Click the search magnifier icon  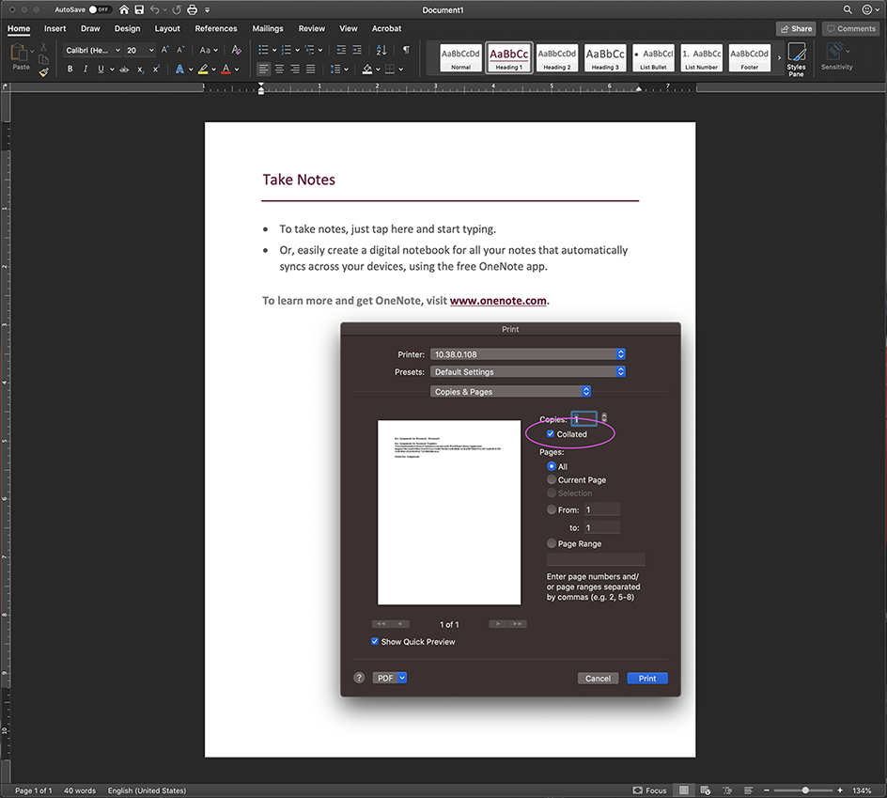(848, 9)
